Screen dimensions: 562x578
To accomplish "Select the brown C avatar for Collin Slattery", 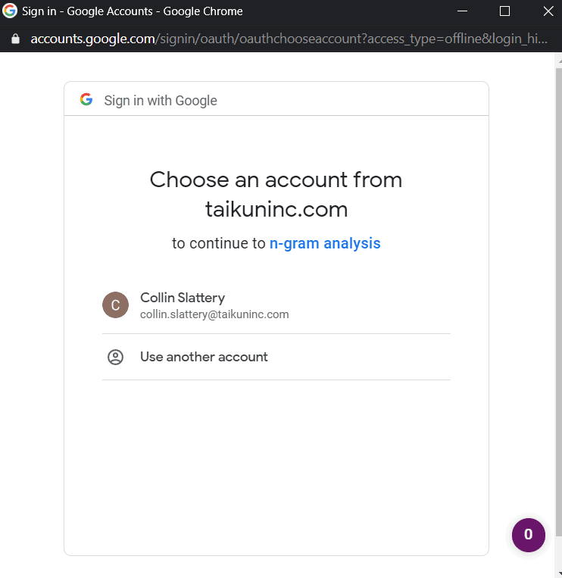I will click(x=115, y=305).
